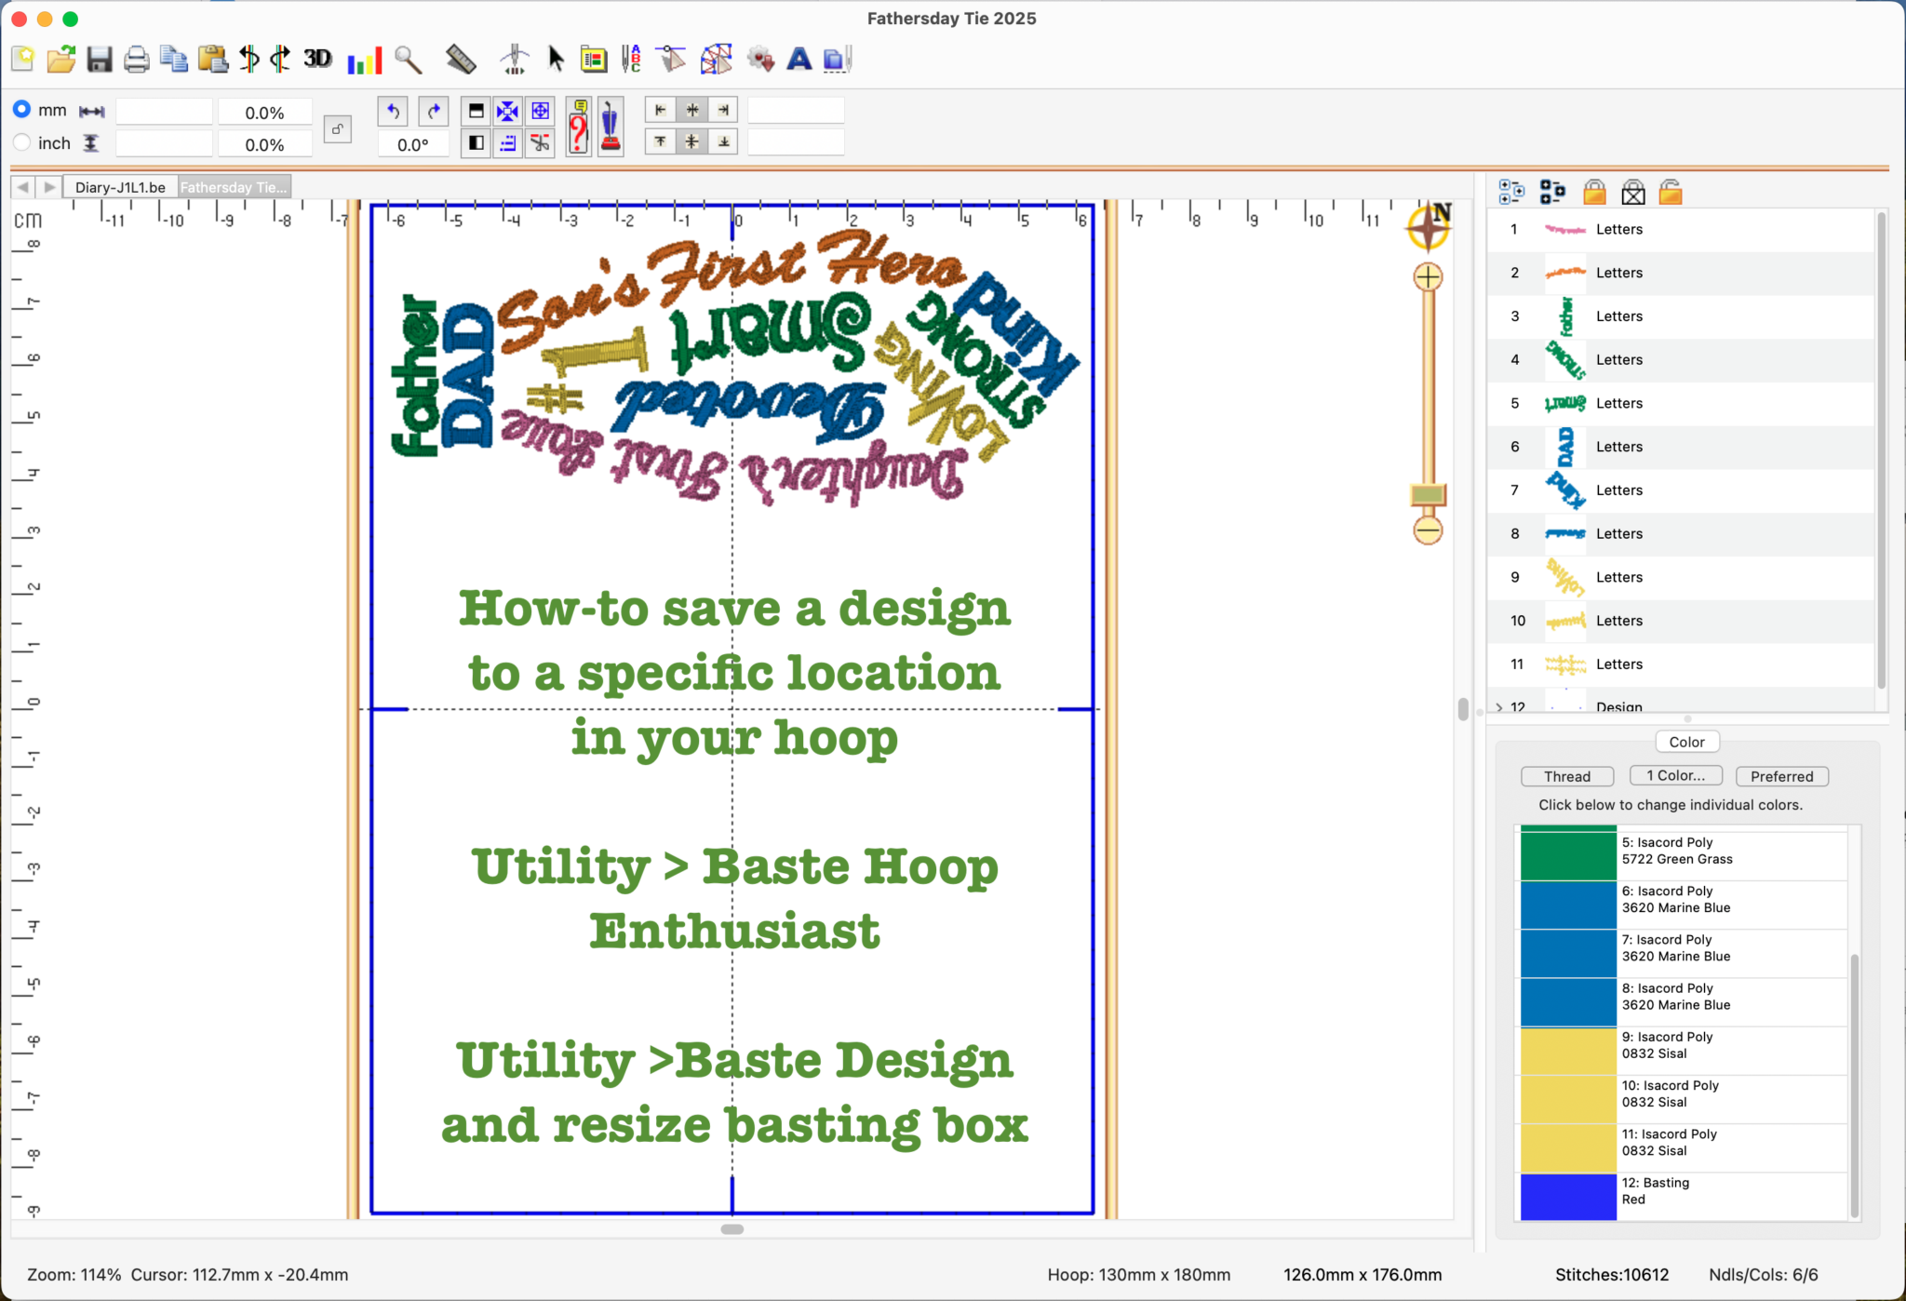Click the Thread button
This screenshot has width=1906, height=1301.
[1566, 776]
